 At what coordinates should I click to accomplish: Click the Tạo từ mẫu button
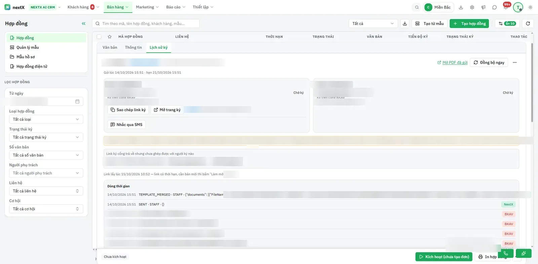[x=429, y=24]
